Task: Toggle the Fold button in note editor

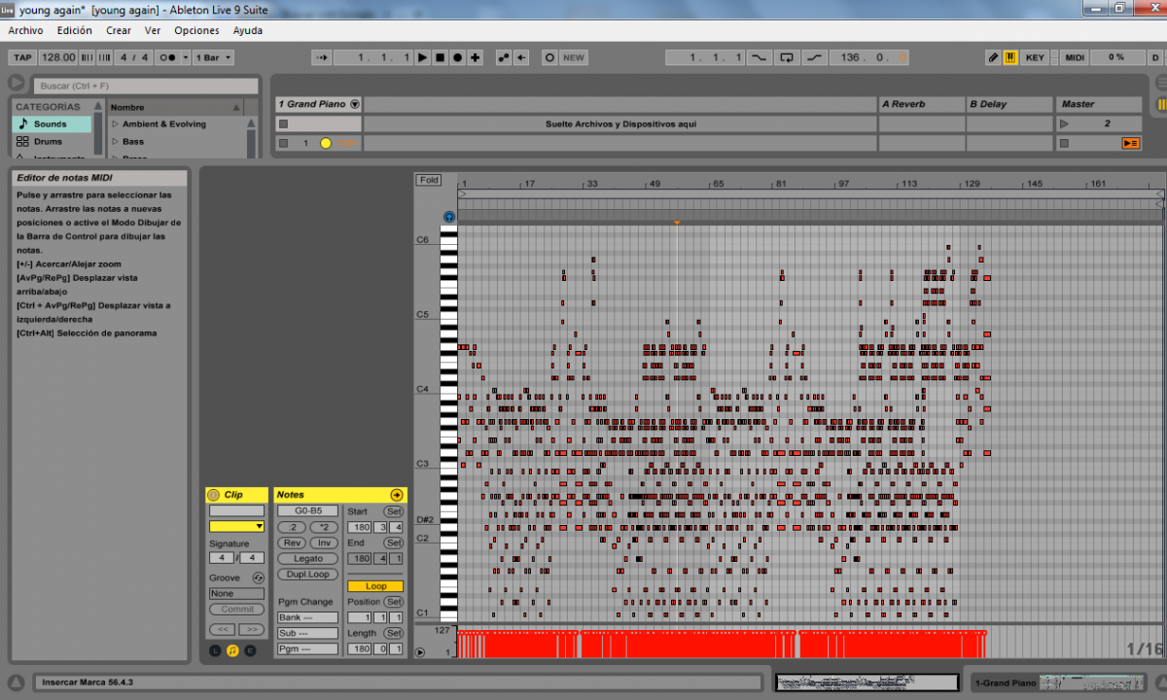Action: 428,180
